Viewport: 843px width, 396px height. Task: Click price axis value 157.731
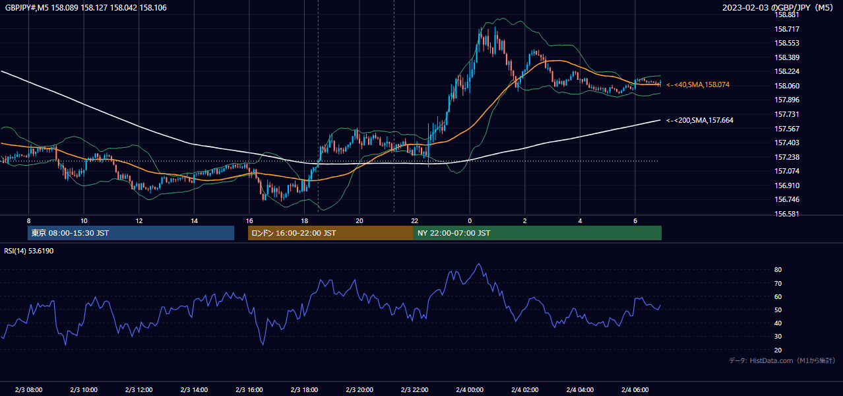pyautogui.click(x=787, y=114)
